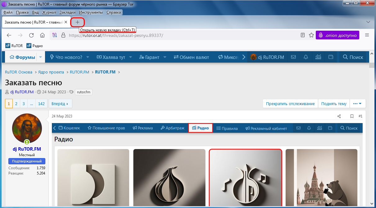Open the Журнал menu in menu bar

(x=49, y=12)
